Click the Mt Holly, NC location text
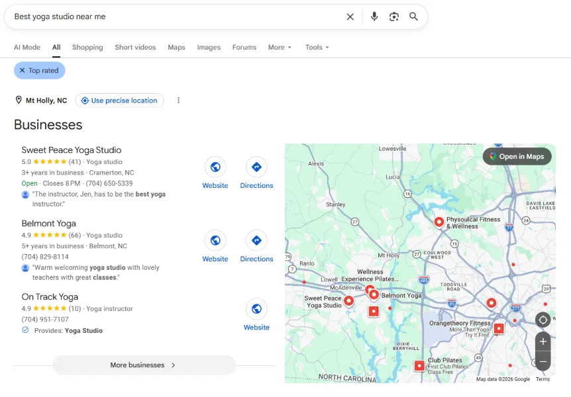This screenshot has width=571, height=397. (x=46, y=101)
